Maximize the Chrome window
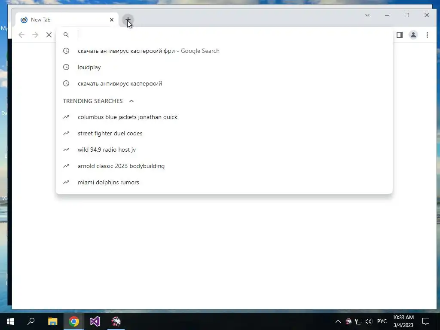This screenshot has height=330, width=440. (407, 15)
